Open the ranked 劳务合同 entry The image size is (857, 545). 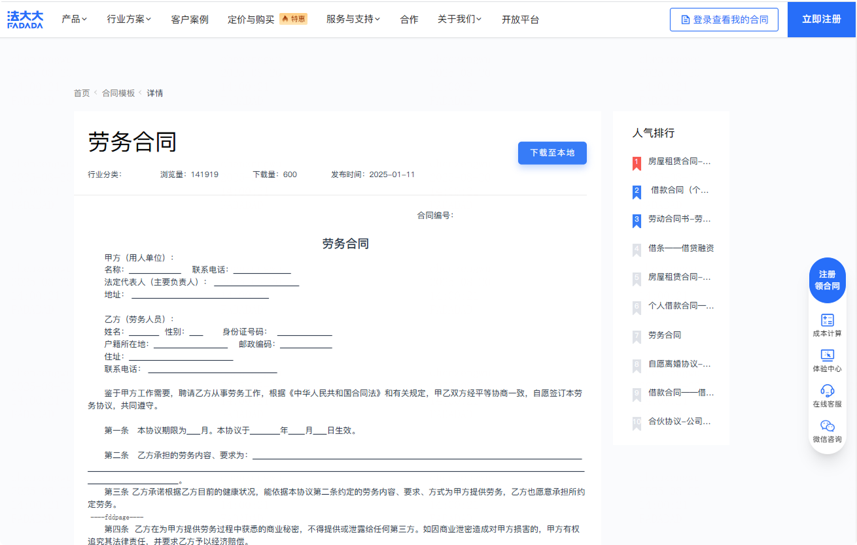665,335
